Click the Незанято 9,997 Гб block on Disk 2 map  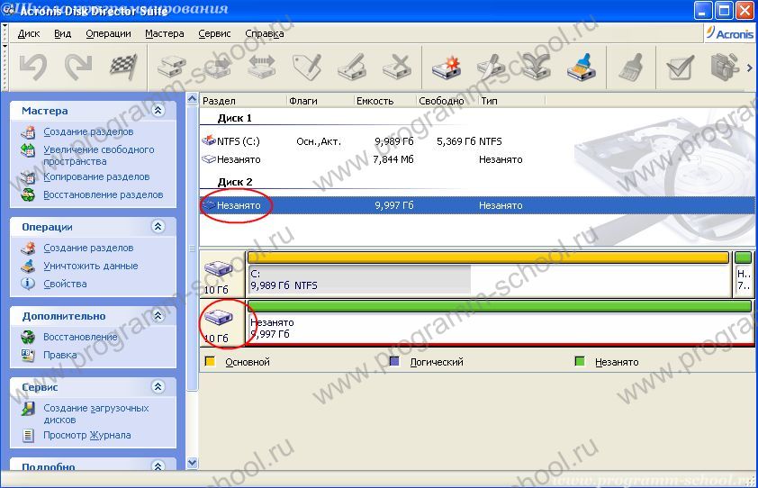(500, 322)
